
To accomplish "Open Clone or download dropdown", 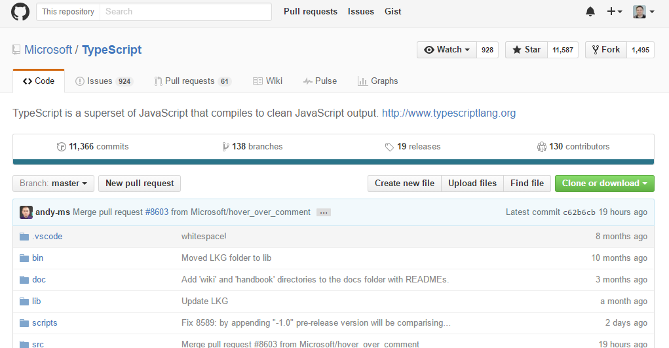I will pos(605,184).
